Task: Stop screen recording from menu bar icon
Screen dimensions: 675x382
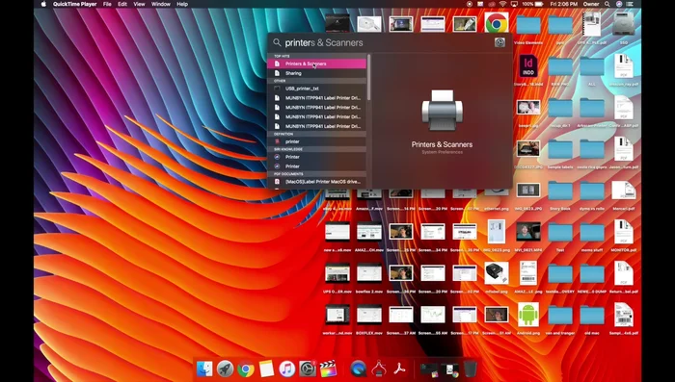Action: coord(470,4)
